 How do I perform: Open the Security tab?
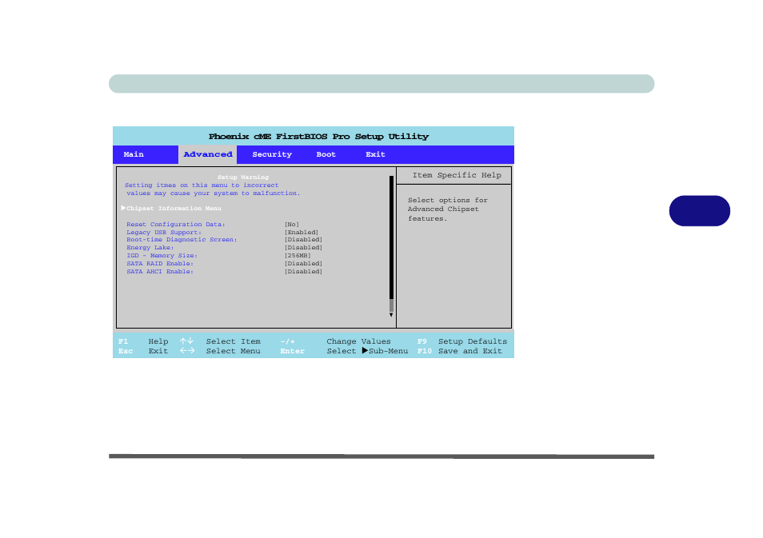click(x=272, y=154)
